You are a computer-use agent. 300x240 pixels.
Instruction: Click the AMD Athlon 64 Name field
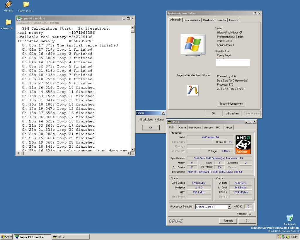(x=210, y=137)
